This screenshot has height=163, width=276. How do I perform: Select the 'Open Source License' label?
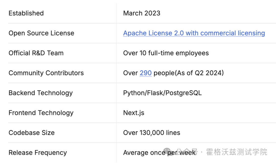41,33
